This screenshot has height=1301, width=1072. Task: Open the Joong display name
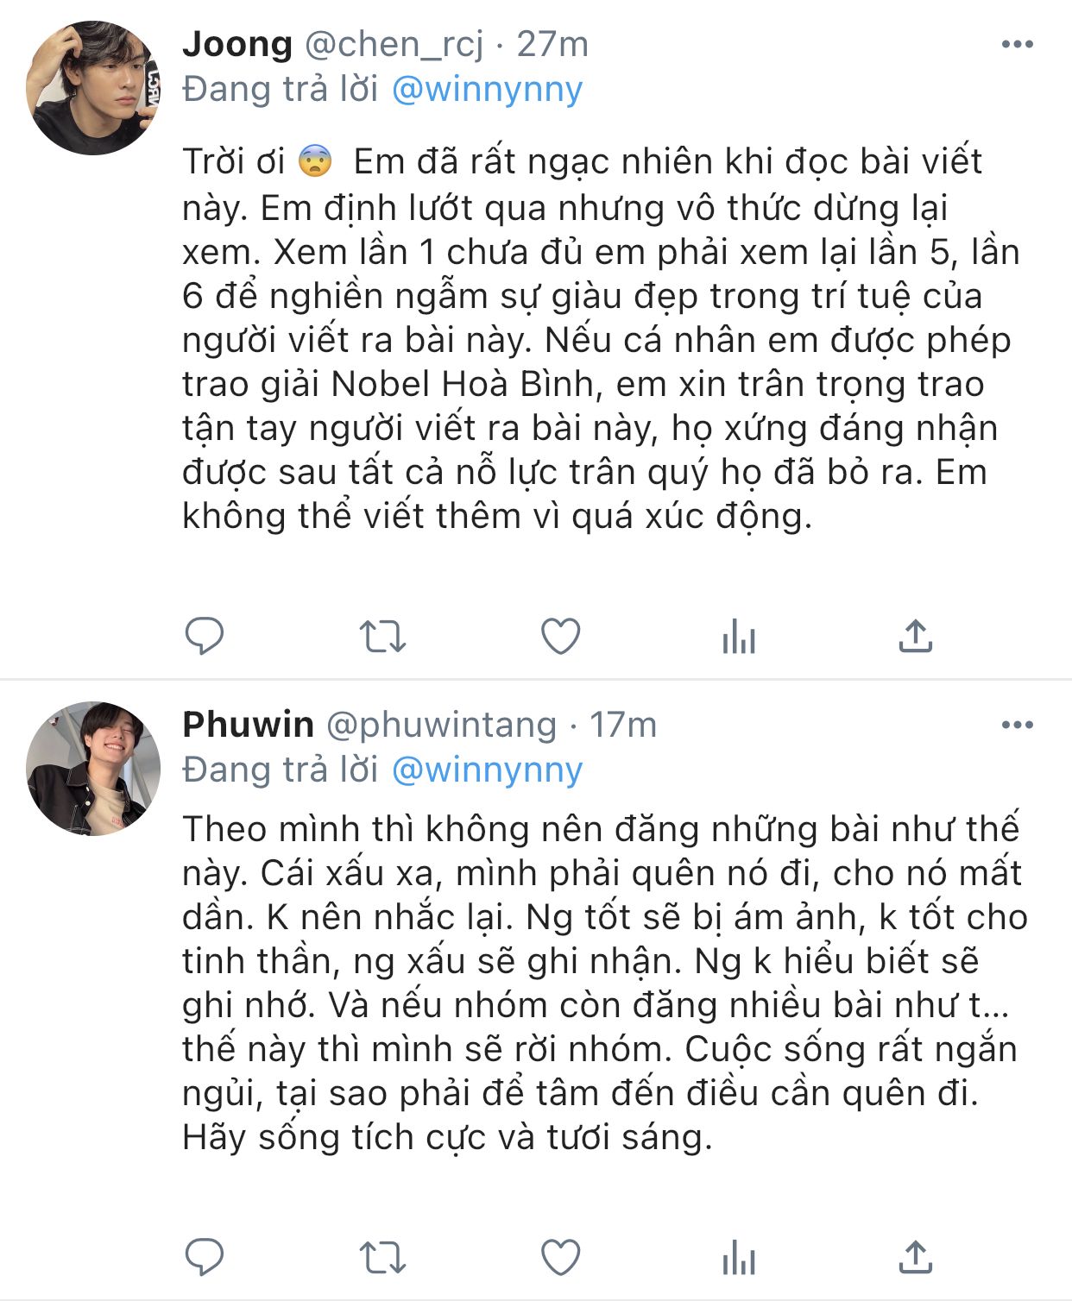click(237, 44)
